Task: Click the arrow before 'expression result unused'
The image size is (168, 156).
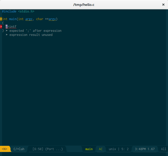Action: (7, 35)
